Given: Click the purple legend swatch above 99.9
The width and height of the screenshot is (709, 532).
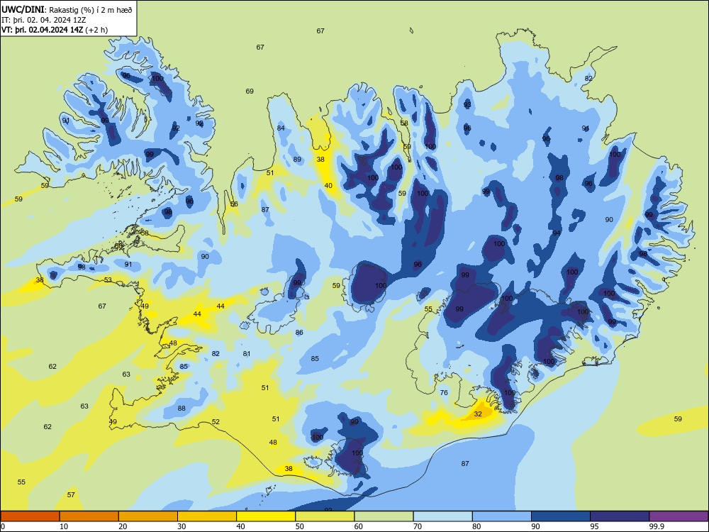Looking at the screenshot, I should [x=679, y=516].
